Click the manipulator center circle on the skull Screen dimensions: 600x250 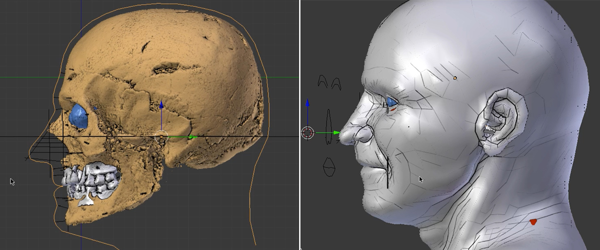point(161,136)
